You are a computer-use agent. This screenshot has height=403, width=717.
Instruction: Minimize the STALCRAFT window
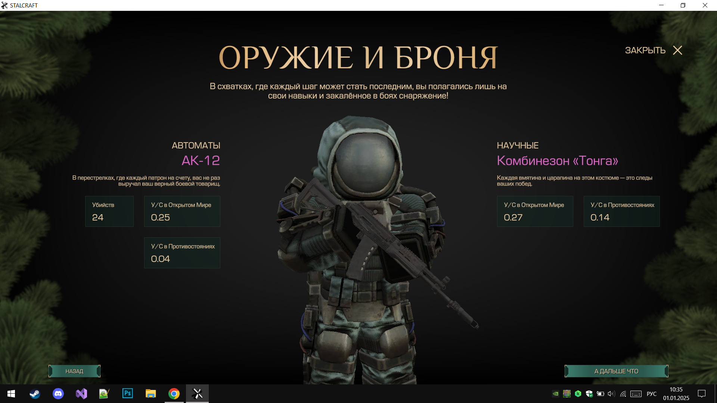click(661, 5)
